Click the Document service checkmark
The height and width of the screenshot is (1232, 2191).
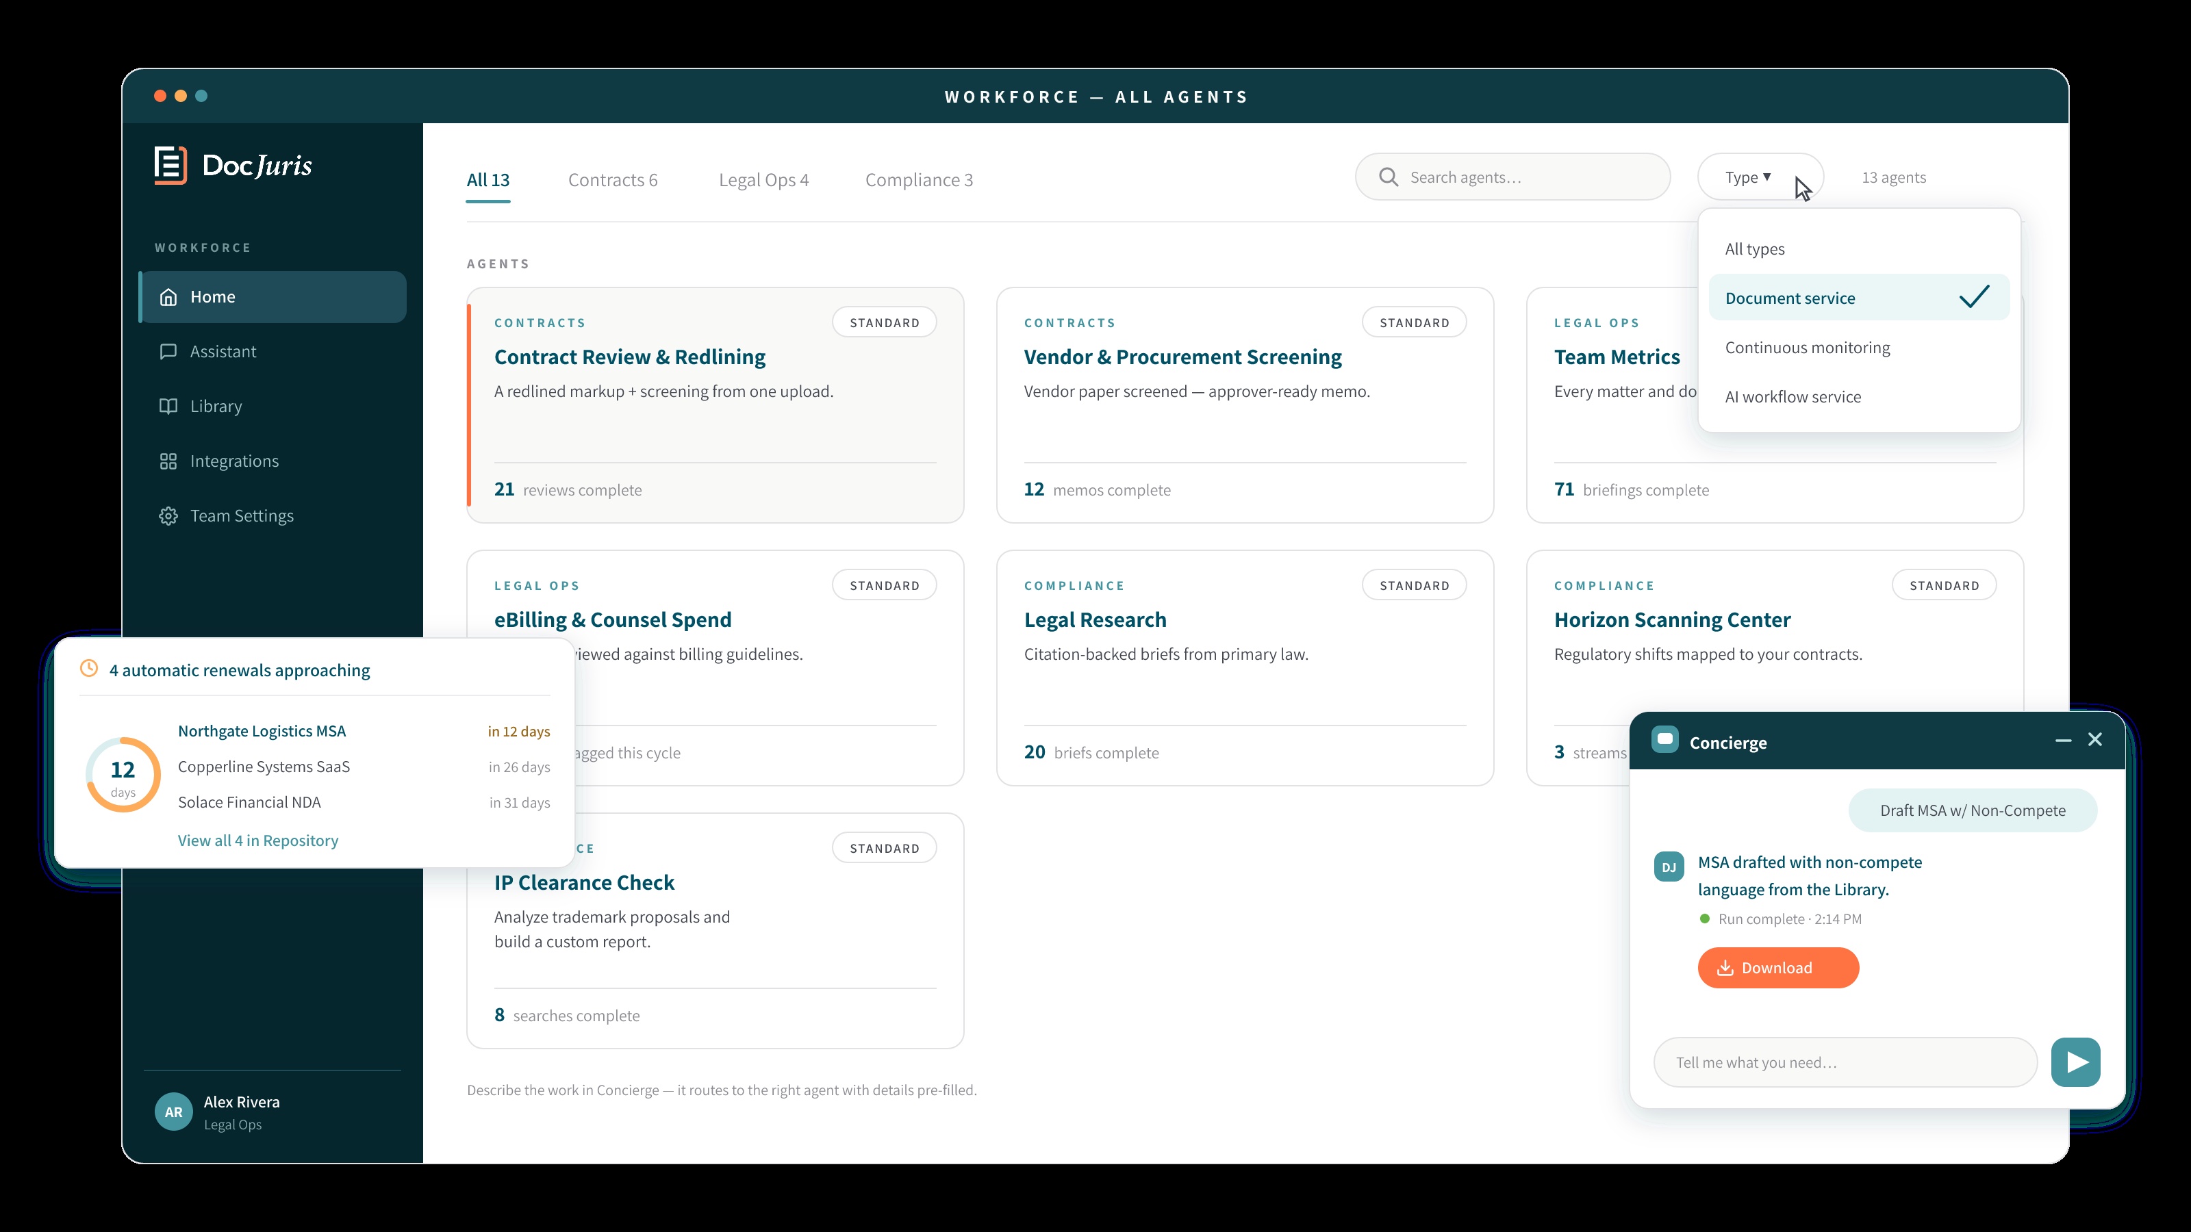click(1974, 297)
